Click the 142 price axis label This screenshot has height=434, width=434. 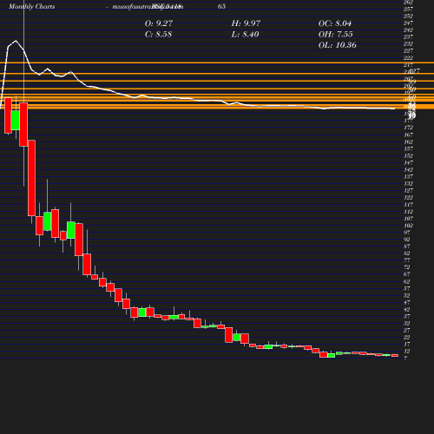(x=408, y=169)
